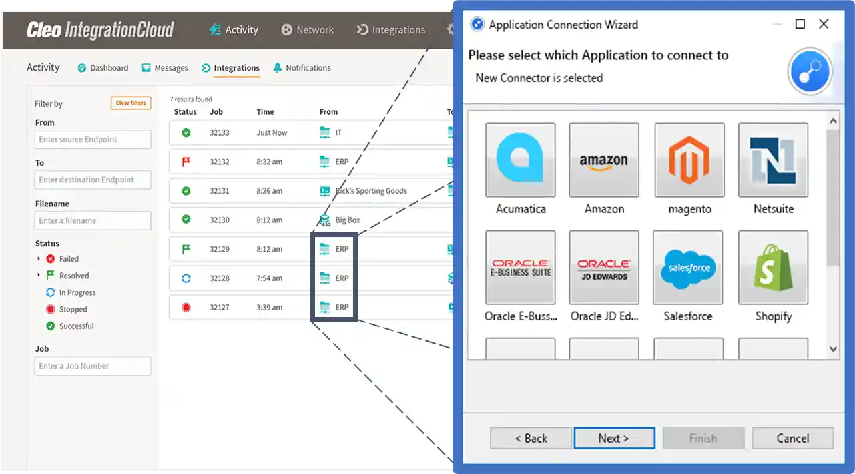The height and width of the screenshot is (474, 855).
Task: Click the AS2 Big Box endpoint icon
Action: pos(324,220)
